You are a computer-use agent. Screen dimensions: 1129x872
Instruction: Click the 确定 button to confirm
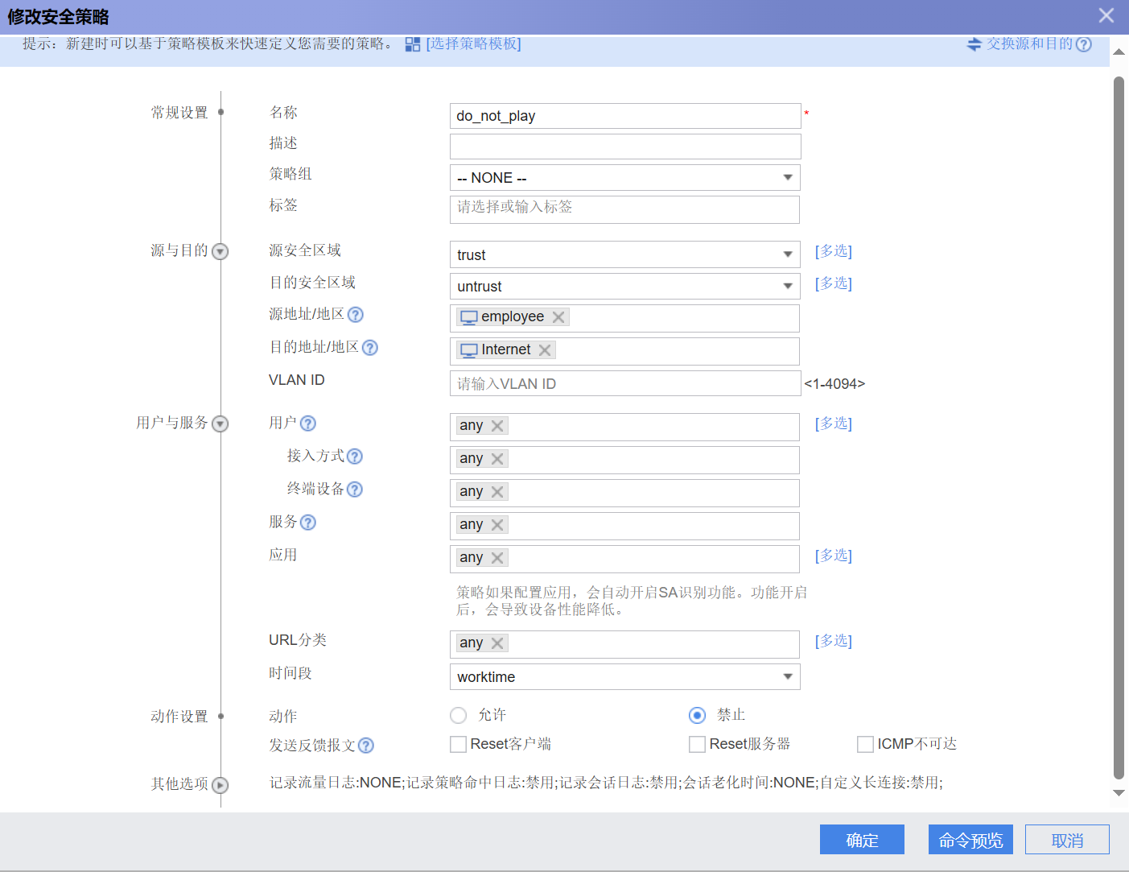[x=862, y=840]
